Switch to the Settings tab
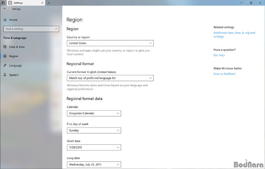The image size is (265, 169). point(26,3)
